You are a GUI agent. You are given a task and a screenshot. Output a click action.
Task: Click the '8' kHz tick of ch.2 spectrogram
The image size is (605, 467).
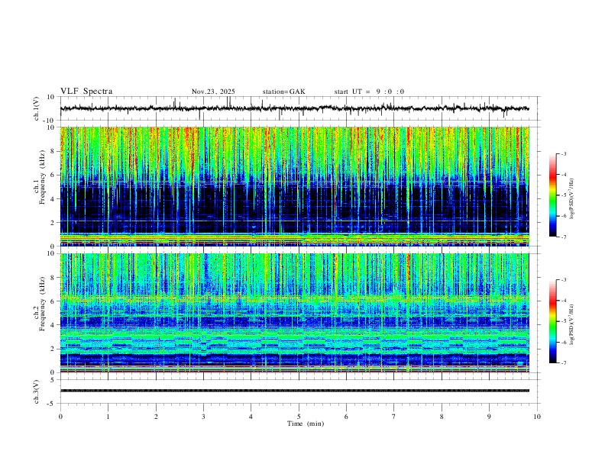point(53,278)
